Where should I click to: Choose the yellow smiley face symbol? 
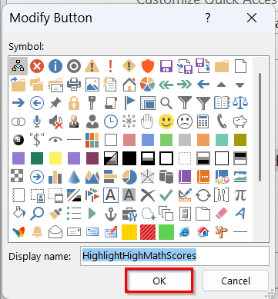point(166,121)
